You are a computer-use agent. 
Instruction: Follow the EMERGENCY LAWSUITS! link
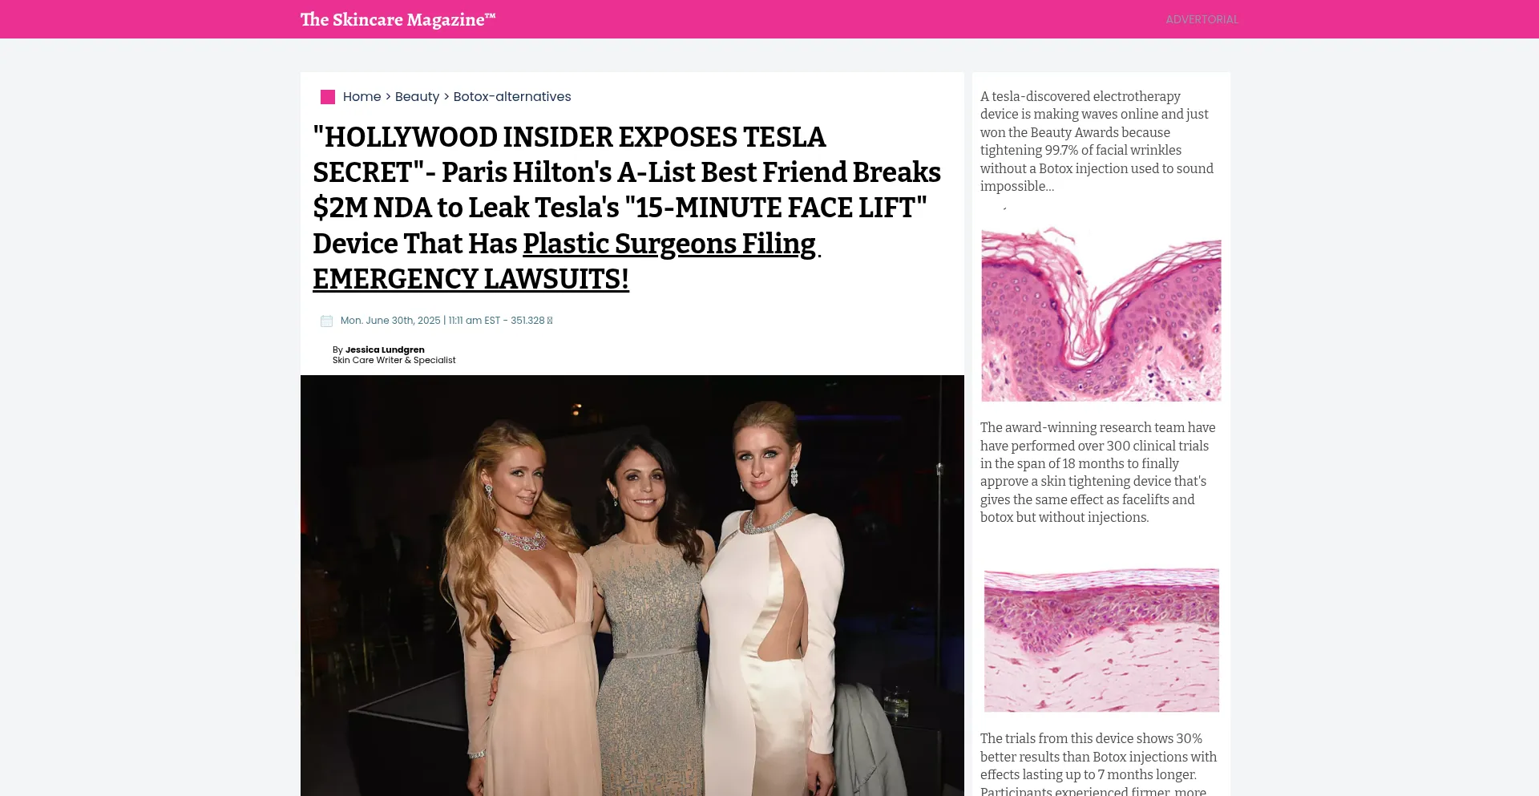tap(471, 279)
